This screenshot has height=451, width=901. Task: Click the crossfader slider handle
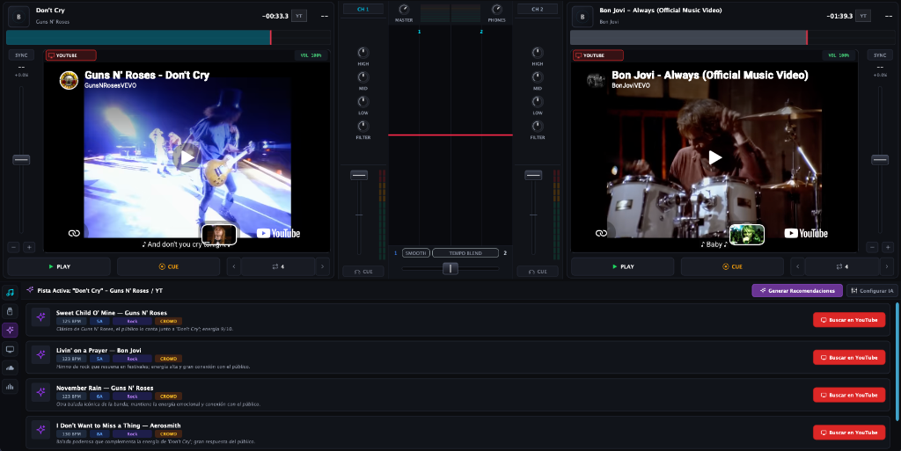point(450,268)
